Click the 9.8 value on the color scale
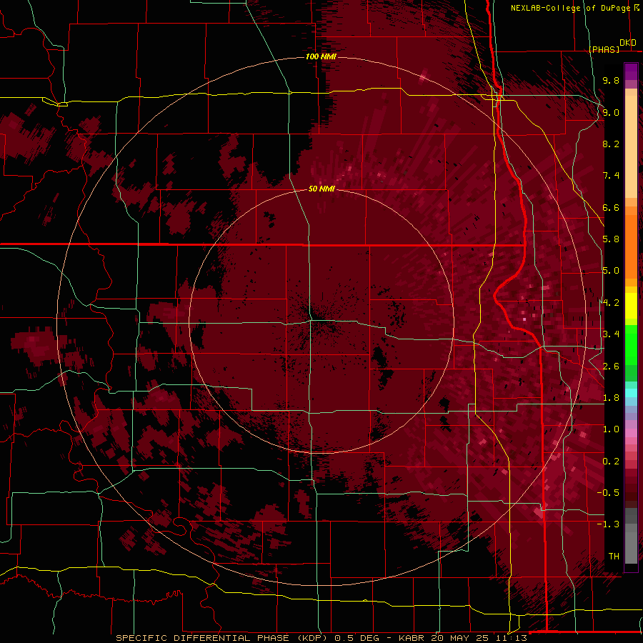The image size is (643, 643). tap(611, 80)
